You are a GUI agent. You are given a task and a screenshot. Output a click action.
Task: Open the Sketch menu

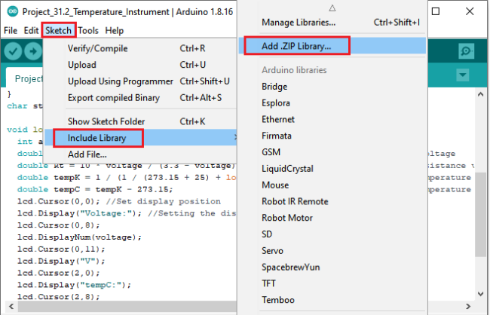point(59,30)
